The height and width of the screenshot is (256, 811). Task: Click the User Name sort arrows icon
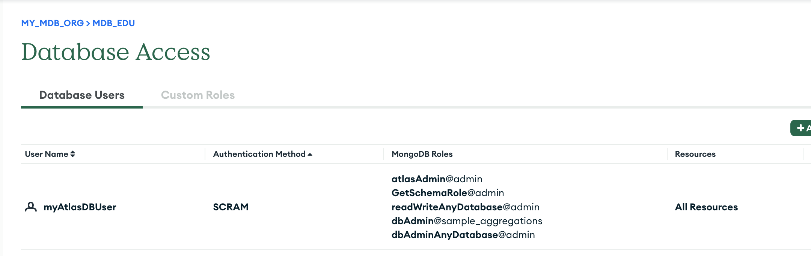coord(73,154)
